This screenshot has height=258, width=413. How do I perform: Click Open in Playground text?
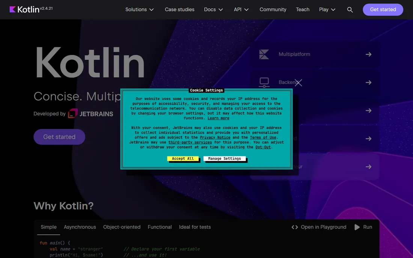[323, 227]
